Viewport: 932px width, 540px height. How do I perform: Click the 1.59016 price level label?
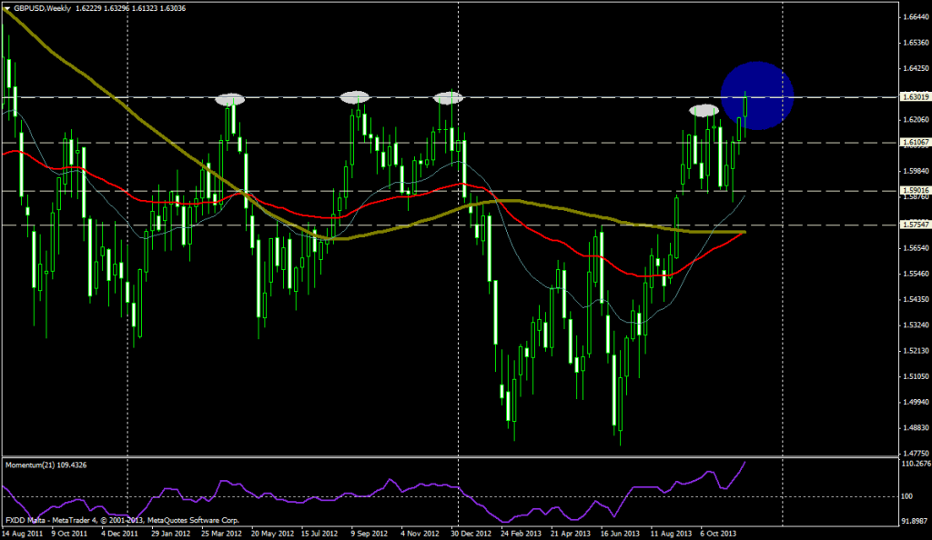(912, 190)
